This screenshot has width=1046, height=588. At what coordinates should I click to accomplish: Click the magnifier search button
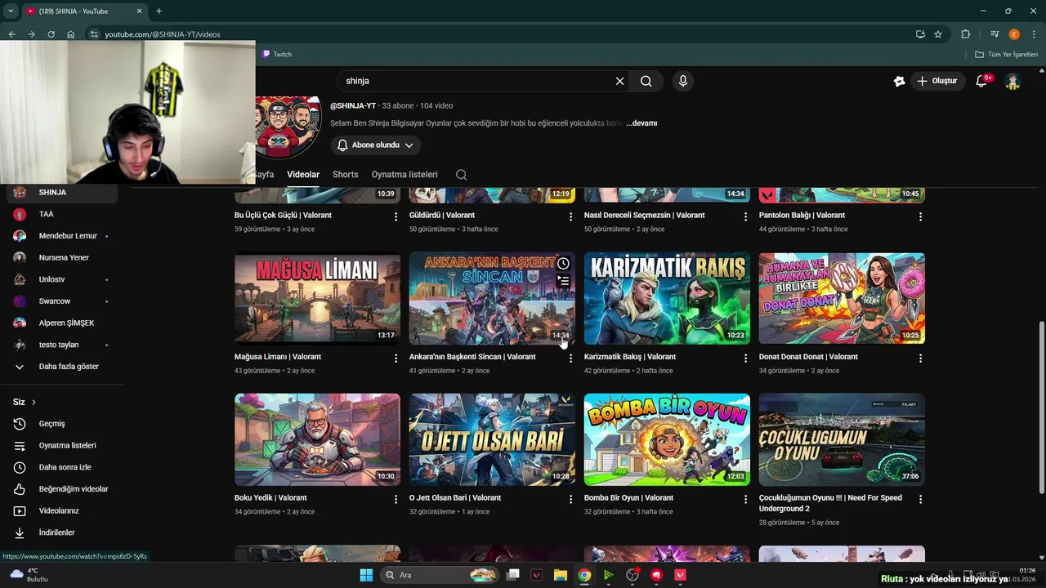[646, 81]
